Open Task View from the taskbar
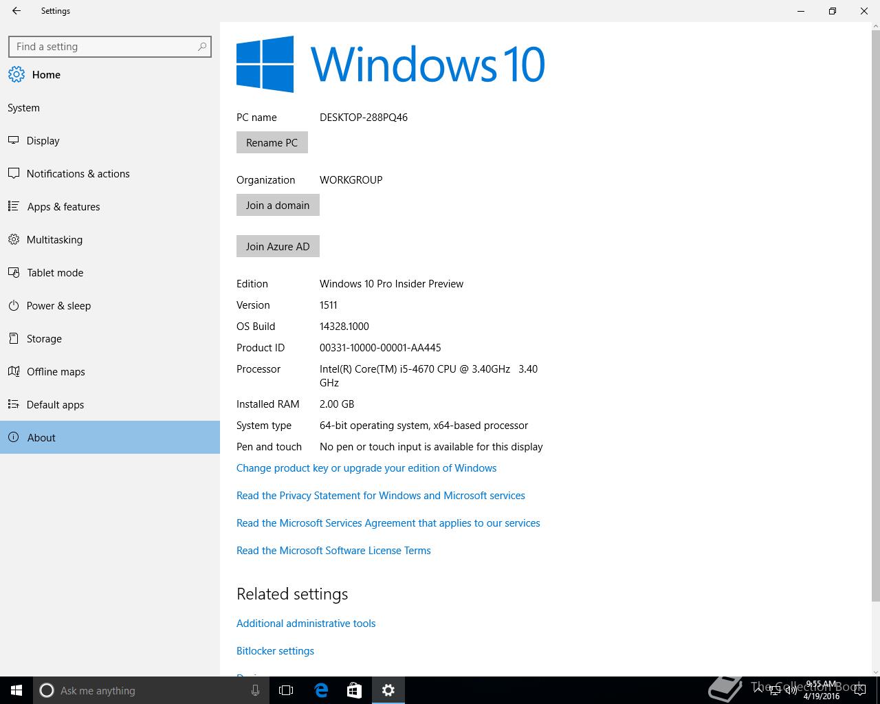 point(286,690)
